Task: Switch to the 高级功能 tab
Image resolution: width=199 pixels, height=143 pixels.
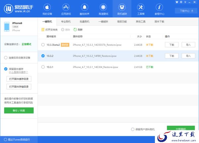Action: [122, 22]
